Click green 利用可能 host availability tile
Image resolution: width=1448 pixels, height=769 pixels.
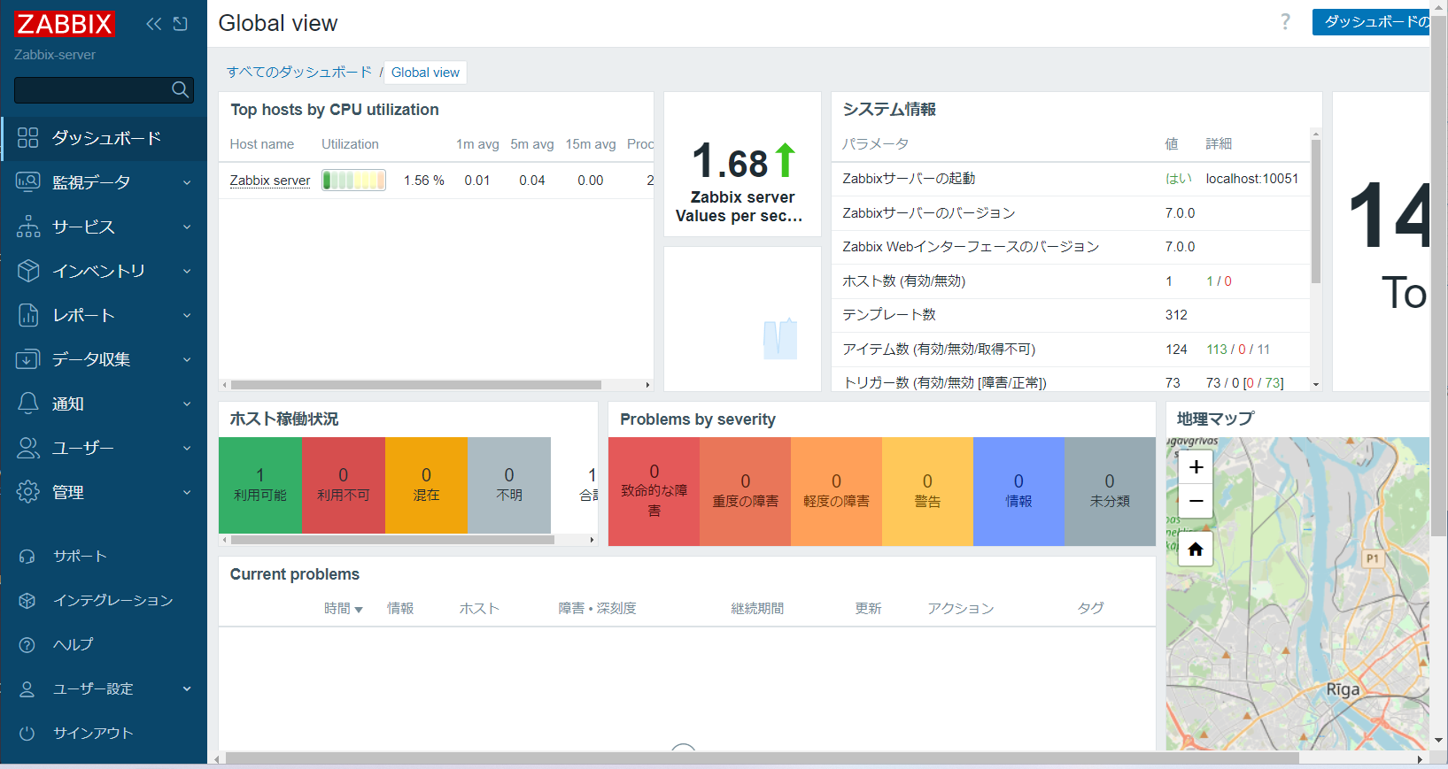(x=260, y=485)
